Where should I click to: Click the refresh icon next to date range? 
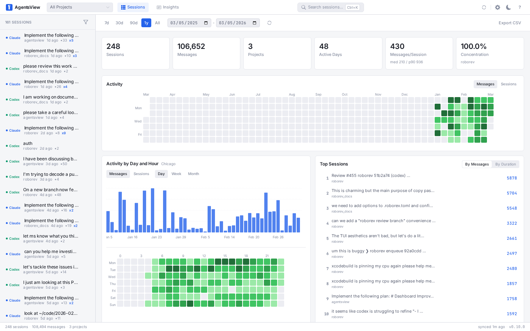269,23
